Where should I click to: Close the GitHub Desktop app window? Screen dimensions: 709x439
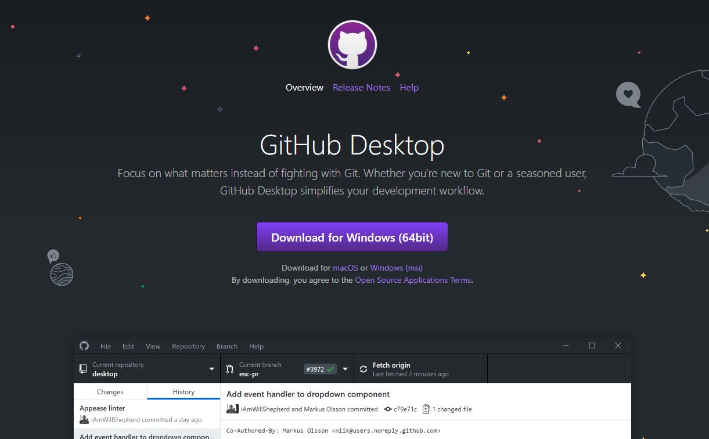coord(618,346)
